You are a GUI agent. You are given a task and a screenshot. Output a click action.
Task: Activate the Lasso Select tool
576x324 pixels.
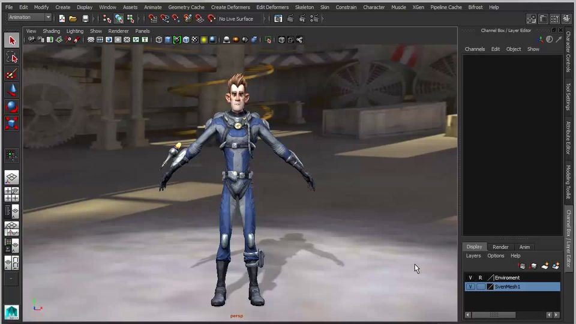pyautogui.click(x=12, y=58)
